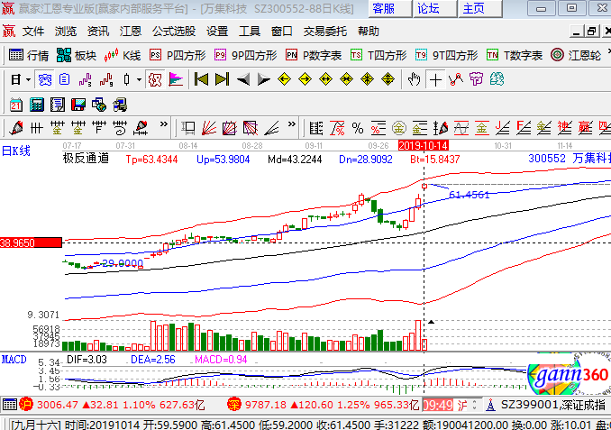This screenshot has height=430, width=611.
Task: Switch to the K线 candlestick chart
Action: click(123, 55)
